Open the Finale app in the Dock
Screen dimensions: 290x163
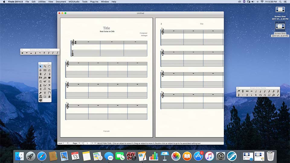[x=232, y=156]
